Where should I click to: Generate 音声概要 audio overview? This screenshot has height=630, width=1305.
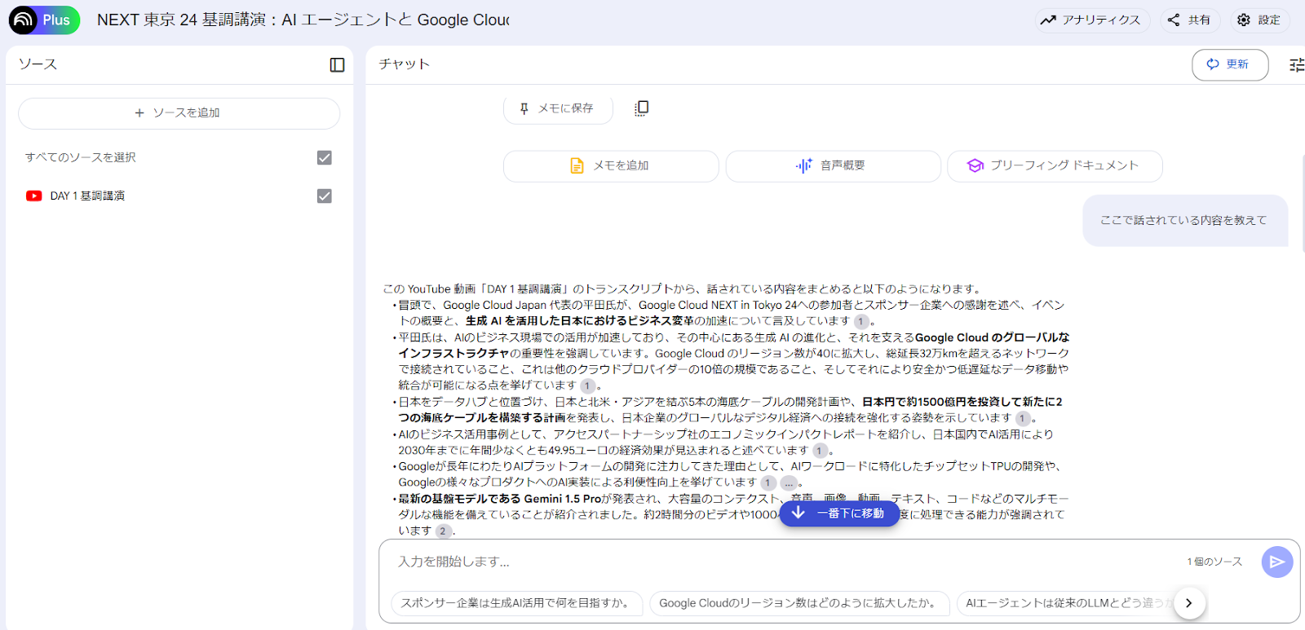click(833, 165)
